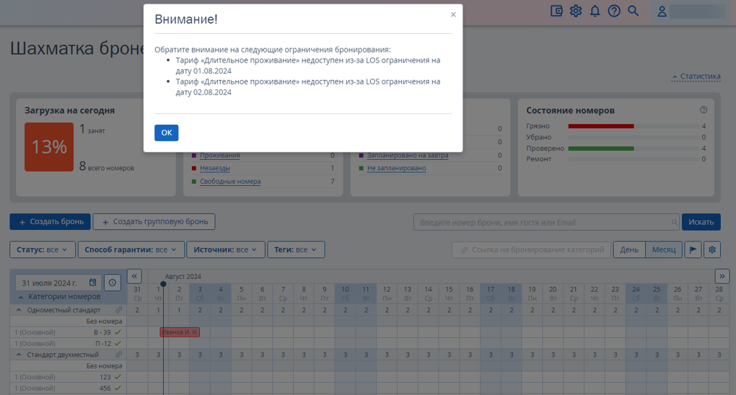Open the Статус filter dropdown

coord(43,249)
